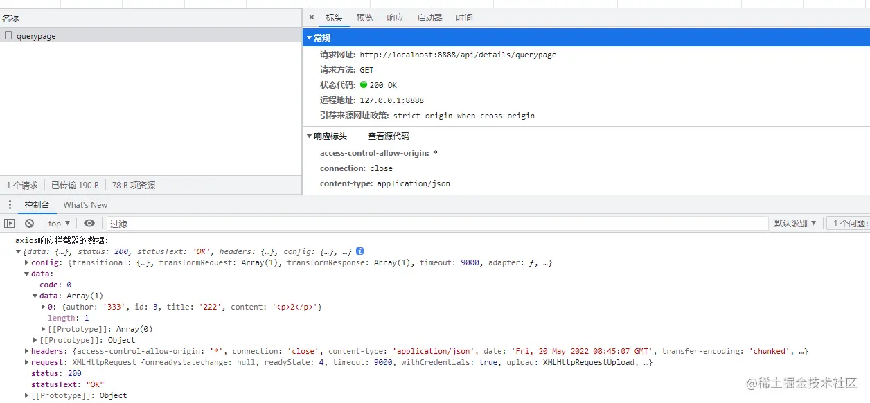Clear the console with the ban icon
Image resolution: width=870 pixels, height=403 pixels.
29,223
